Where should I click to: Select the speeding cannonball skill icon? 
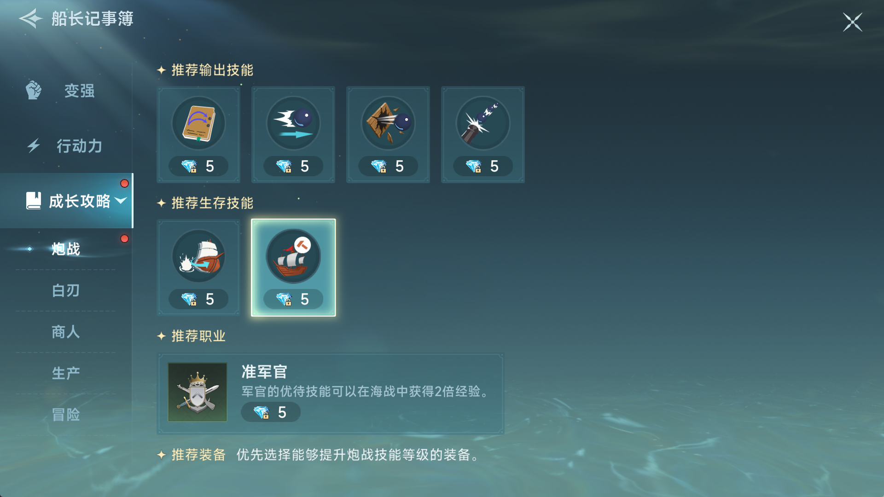[x=293, y=123]
